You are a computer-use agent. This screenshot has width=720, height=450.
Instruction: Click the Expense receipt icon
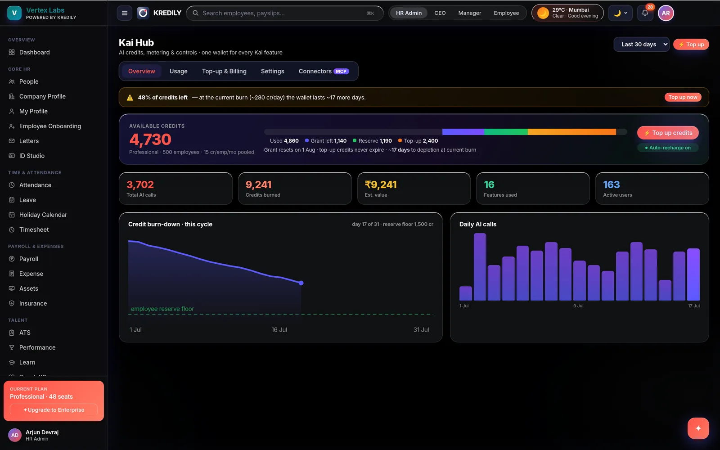[x=12, y=274]
